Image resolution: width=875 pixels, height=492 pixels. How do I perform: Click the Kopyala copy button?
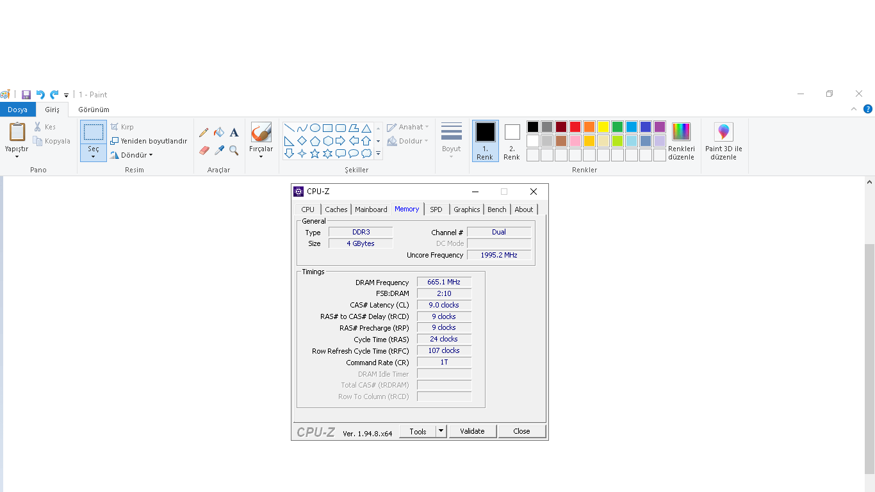point(52,141)
